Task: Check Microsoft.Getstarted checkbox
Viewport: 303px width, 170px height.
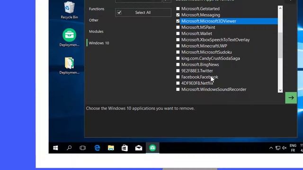Action: tap(178, 8)
